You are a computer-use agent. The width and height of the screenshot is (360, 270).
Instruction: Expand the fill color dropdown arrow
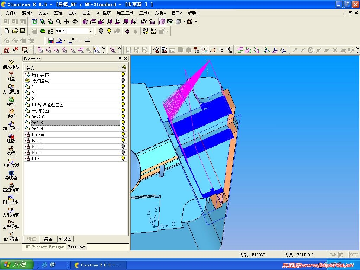(x=65, y=41)
